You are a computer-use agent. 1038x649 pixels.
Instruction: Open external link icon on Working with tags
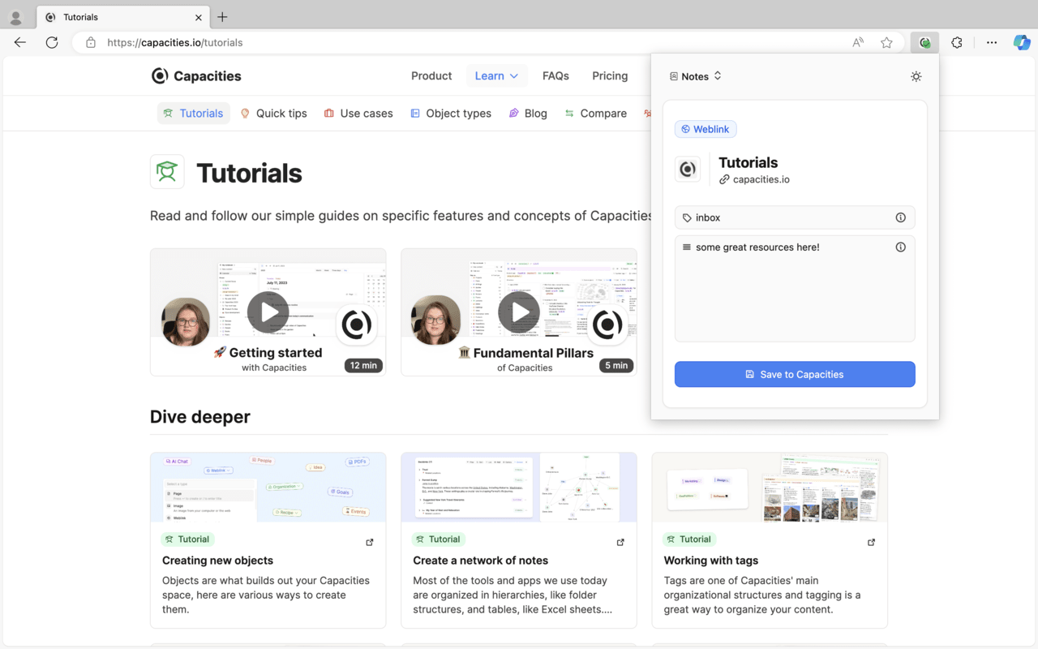pyautogui.click(x=872, y=543)
